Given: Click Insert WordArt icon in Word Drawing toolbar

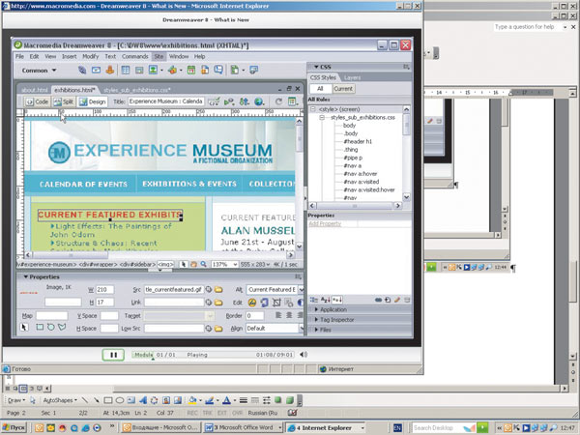Looking at the screenshot, I should pyautogui.click(x=143, y=400).
